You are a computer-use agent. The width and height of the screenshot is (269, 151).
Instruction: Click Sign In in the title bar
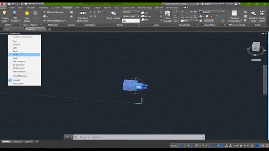coord(208,4)
